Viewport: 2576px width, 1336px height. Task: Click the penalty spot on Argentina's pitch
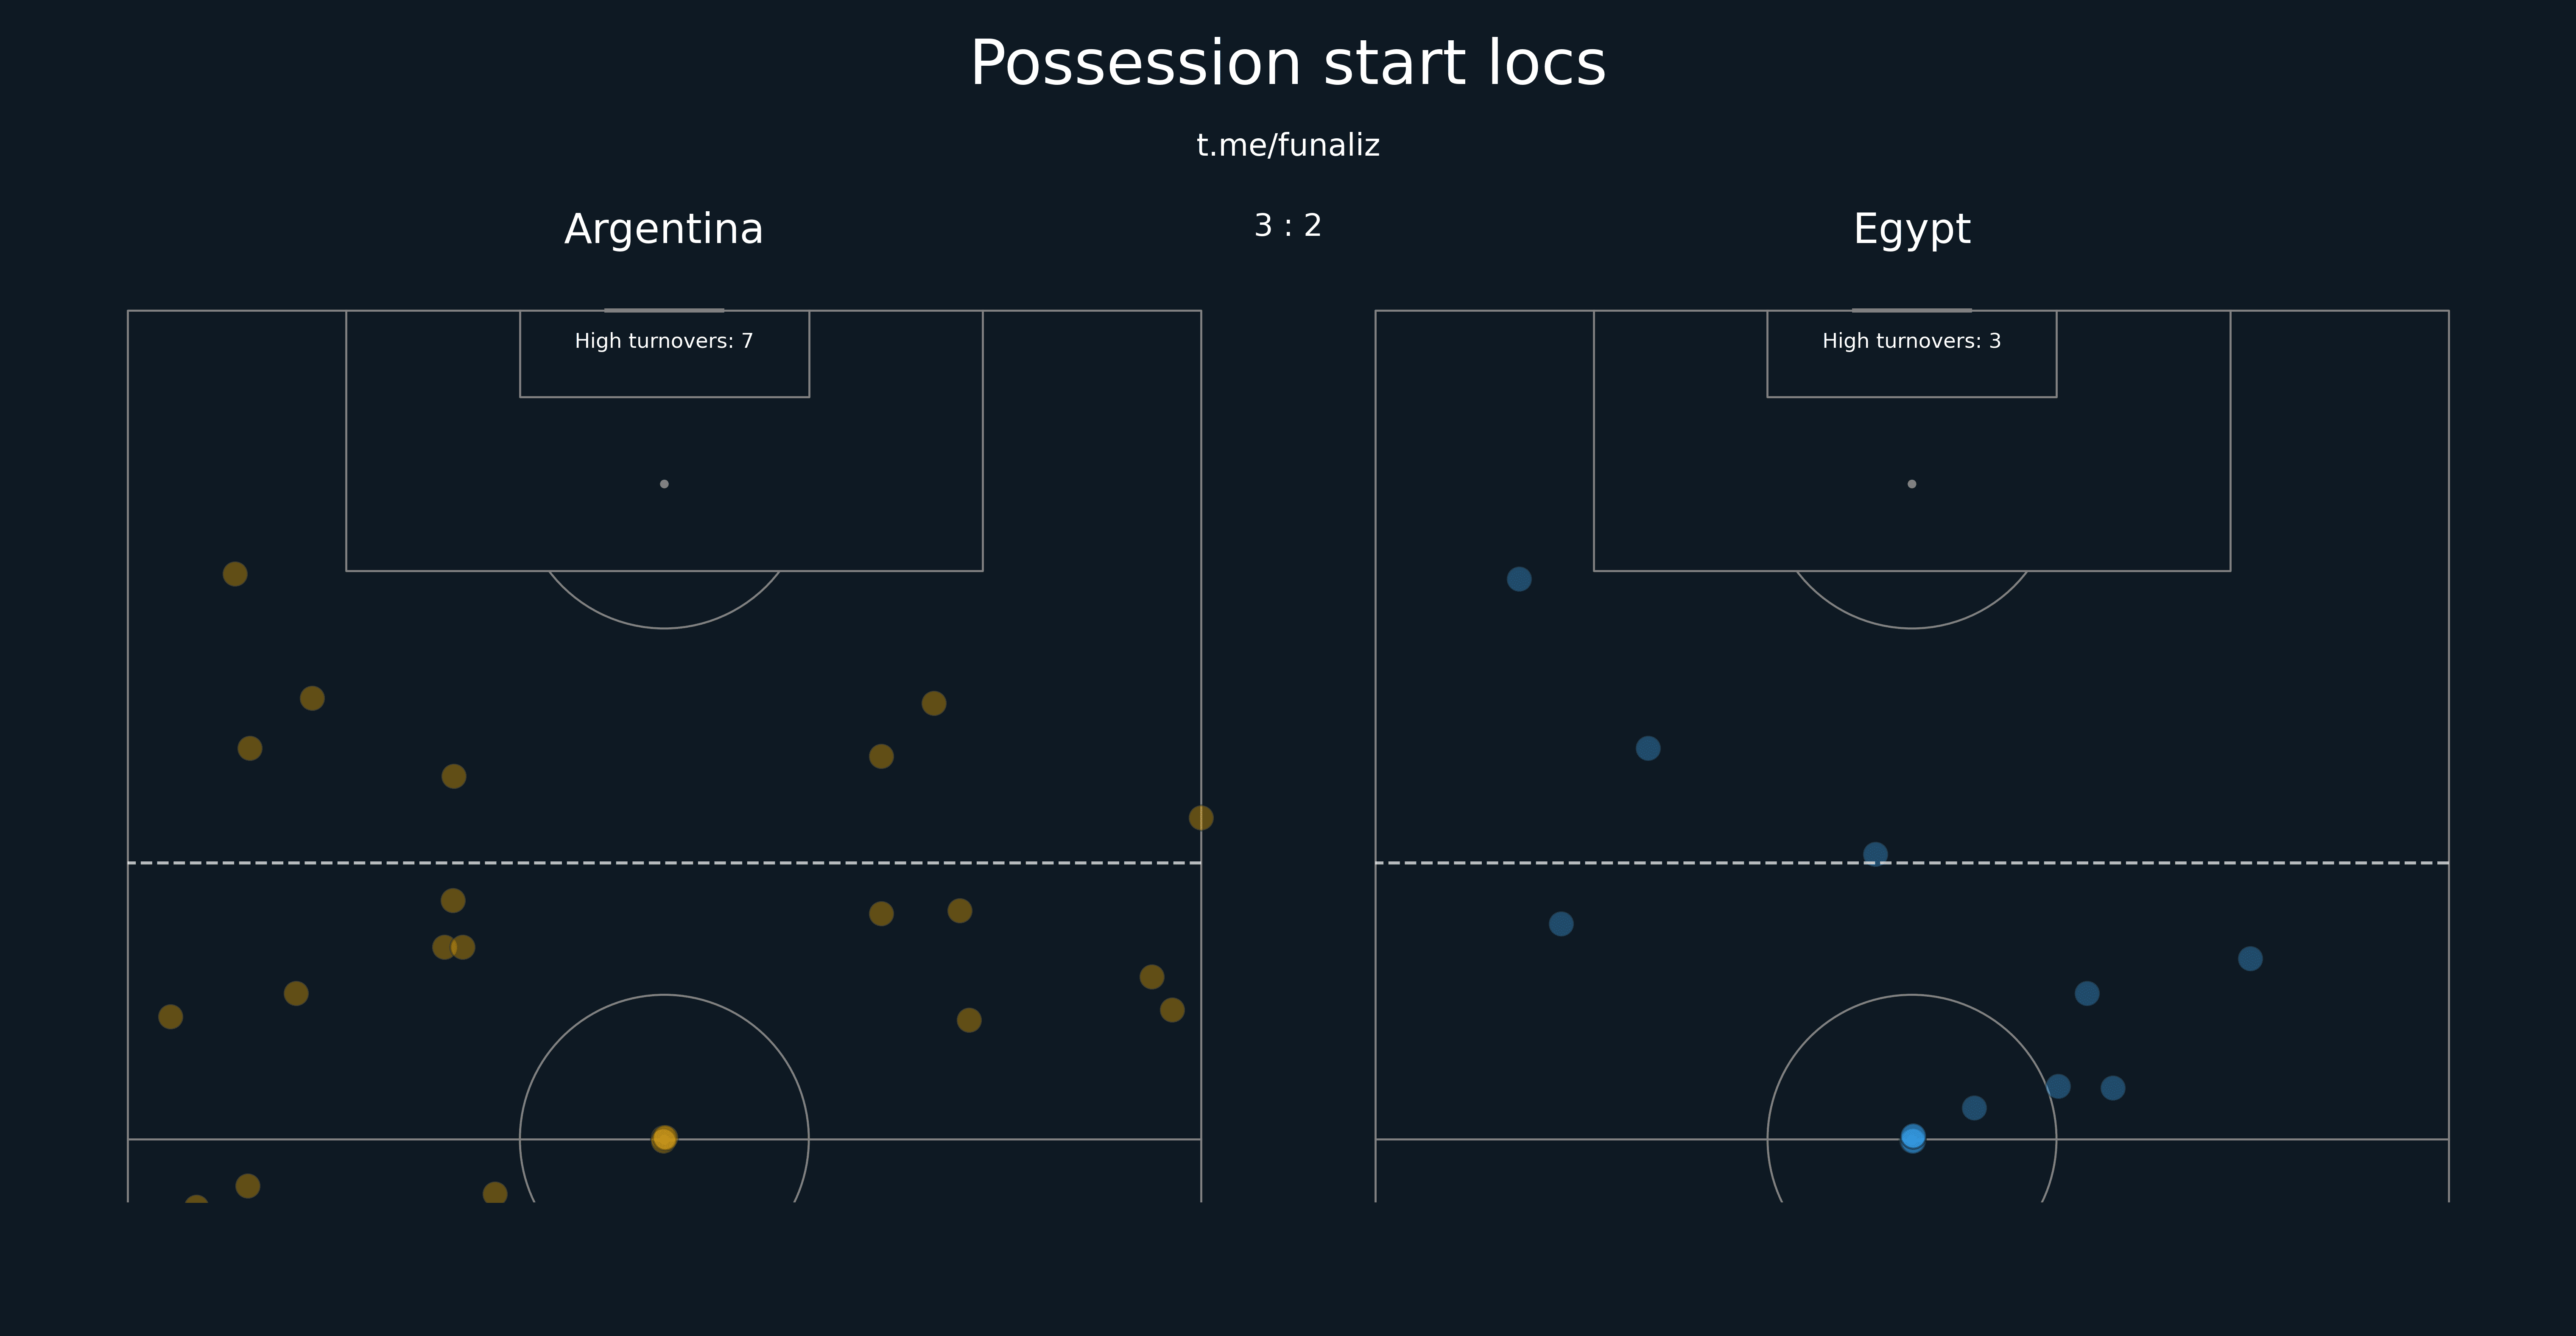pos(664,484)
